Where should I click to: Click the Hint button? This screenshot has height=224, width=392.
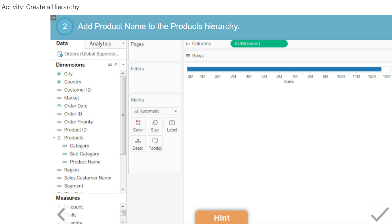[x=222, y=217]
